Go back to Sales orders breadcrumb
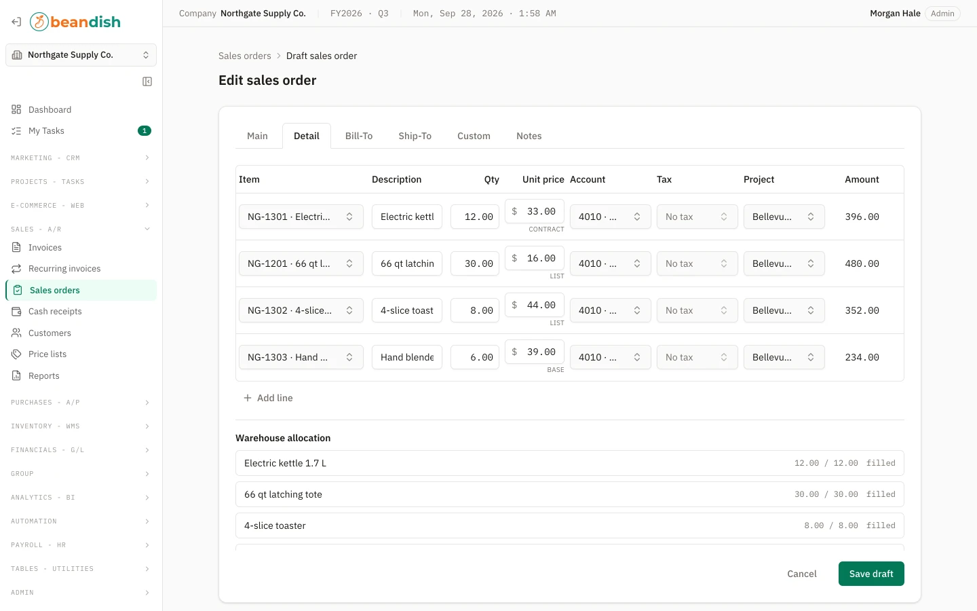The width and height of the screenshot is (977, 611). click(x=245, y=56)
